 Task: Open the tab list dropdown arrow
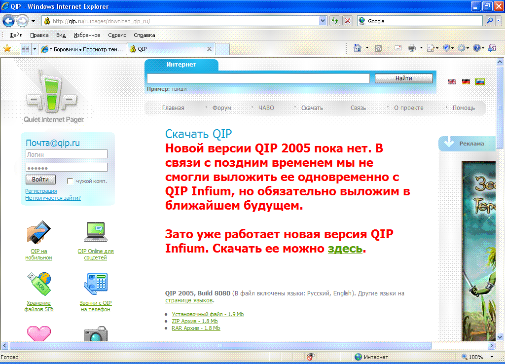tap(35, 49)
